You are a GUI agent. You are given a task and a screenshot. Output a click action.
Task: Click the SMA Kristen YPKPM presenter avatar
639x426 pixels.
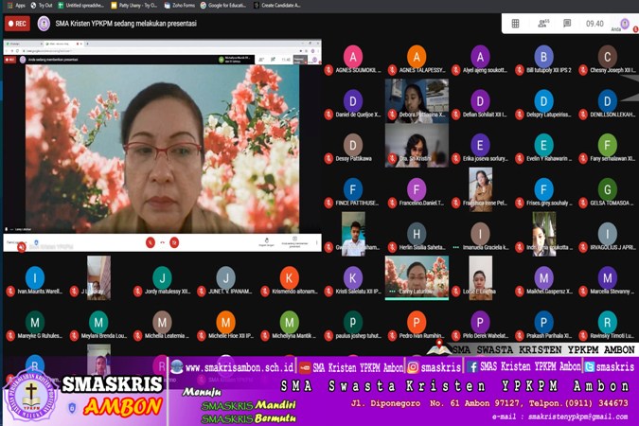point(44,24)
